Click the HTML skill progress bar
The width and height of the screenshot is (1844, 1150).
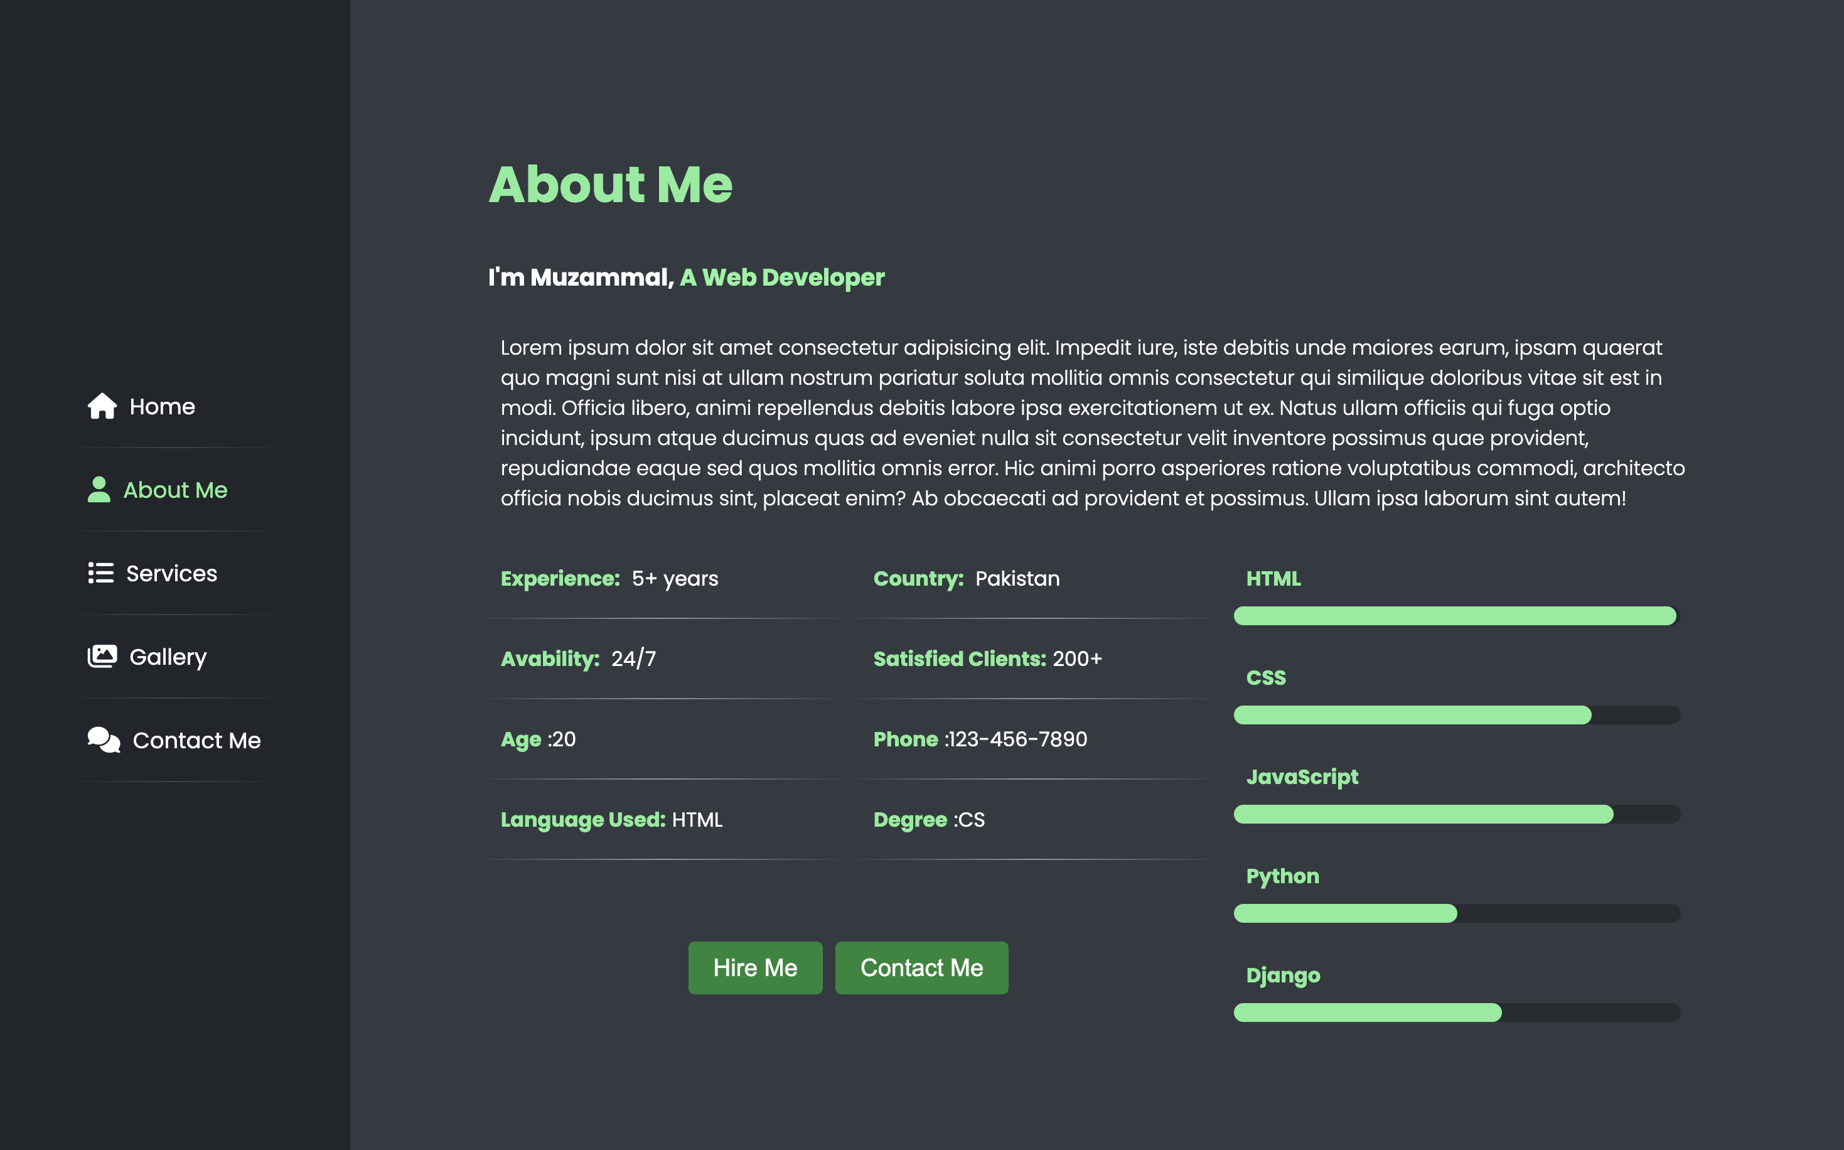pos(1455,616)
